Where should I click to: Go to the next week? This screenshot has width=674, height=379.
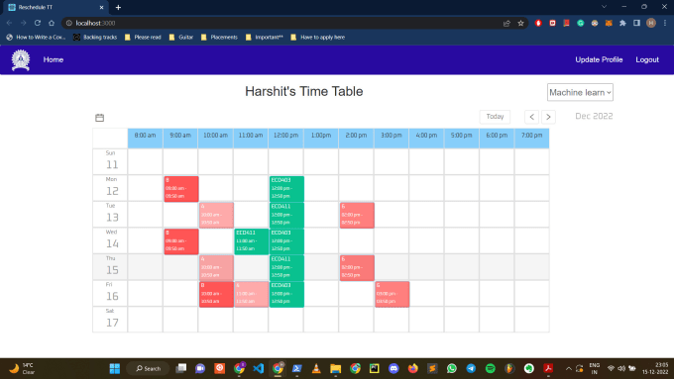point(548,117)
